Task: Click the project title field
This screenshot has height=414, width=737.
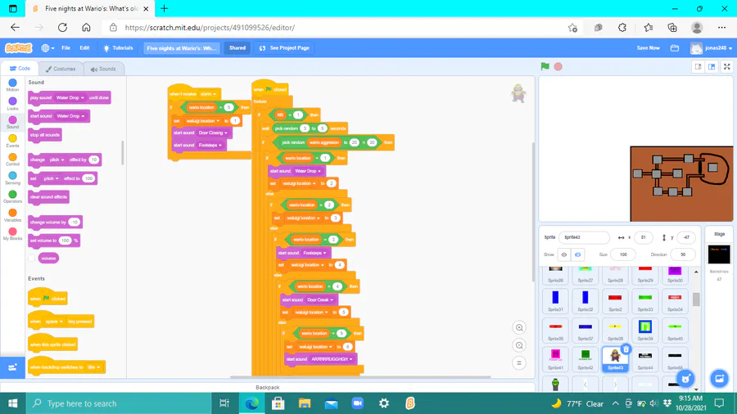Action: coord(182,48)
